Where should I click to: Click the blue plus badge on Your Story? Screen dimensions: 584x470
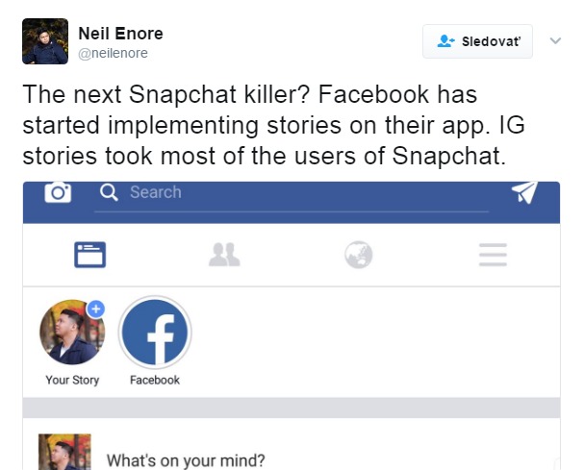pos(95,309)
